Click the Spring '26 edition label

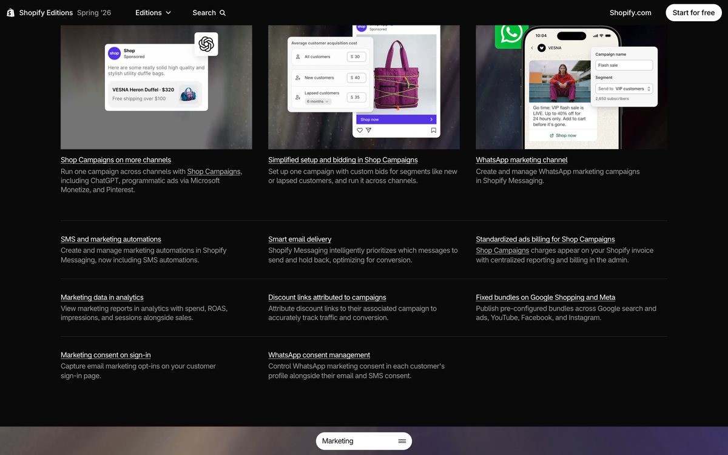94,13
